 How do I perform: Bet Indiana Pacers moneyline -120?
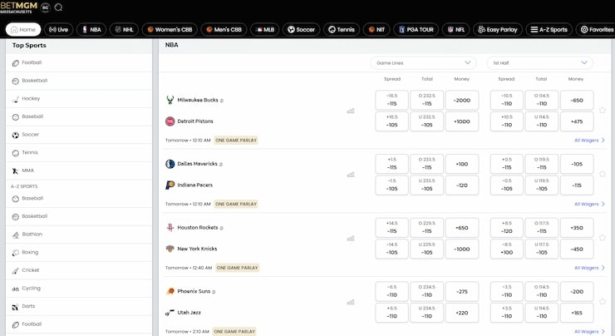pyautogui.click(x=461, y=185)
